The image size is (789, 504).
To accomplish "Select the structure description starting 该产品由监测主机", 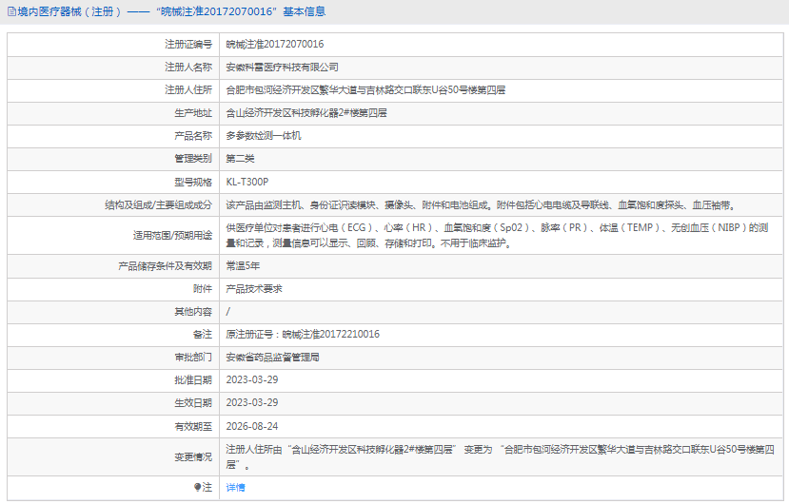I will click(x=482, y=204).
